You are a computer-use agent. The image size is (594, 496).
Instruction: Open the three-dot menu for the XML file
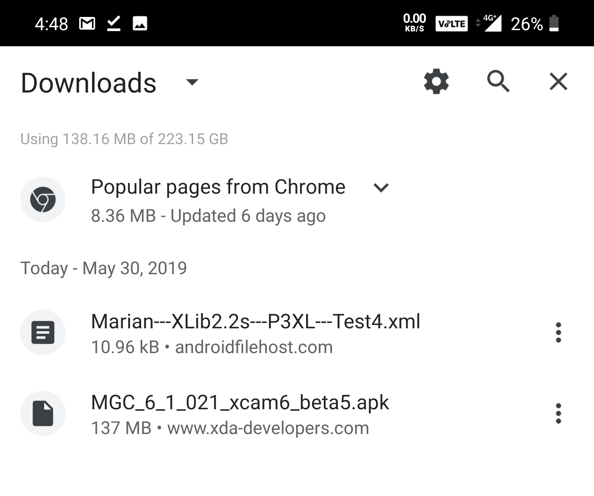pyautogui.click(x=559, y=332)
